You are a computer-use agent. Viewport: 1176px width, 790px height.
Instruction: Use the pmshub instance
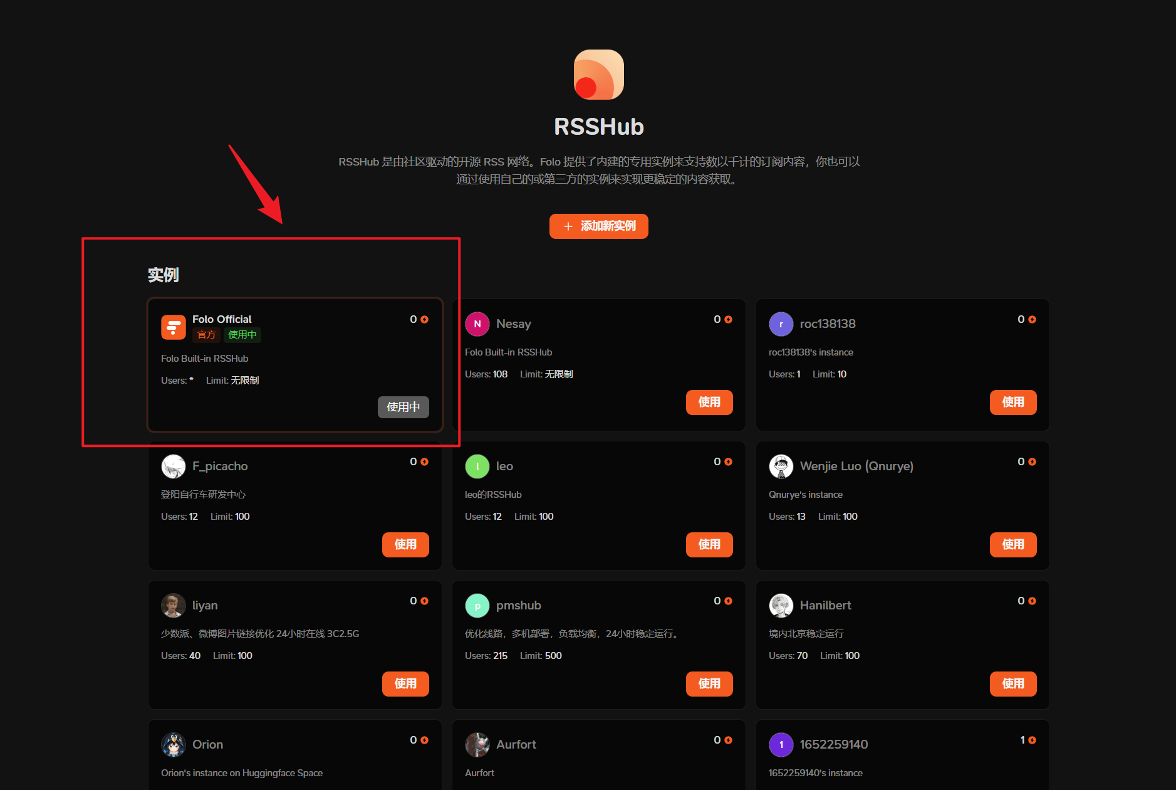(x=709, y=684)
